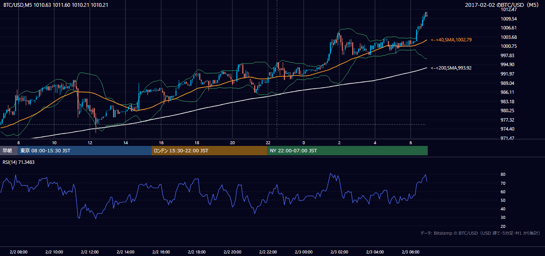Click the BTC/USD,M5 price header text
This screenshot has height=256, width=545.
(55, 5)
